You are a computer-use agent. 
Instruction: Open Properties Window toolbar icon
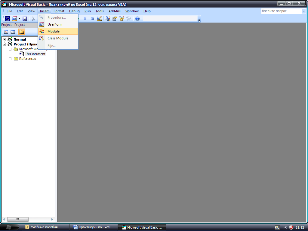pyautogui.click(x=115, y=19)
